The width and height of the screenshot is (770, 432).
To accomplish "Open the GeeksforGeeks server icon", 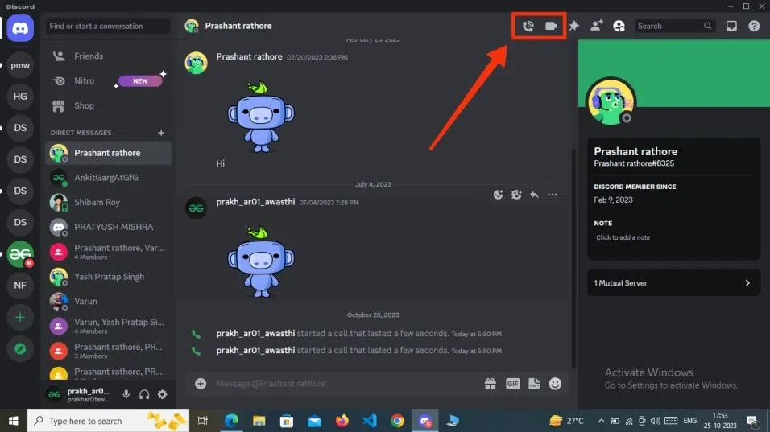I will tap(20, 254).
